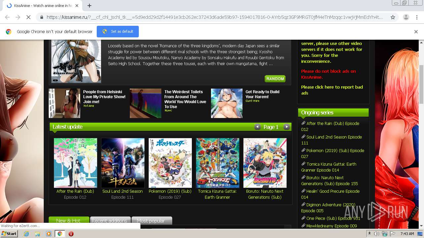Open a new tab with the plus button

click(89, 6)
